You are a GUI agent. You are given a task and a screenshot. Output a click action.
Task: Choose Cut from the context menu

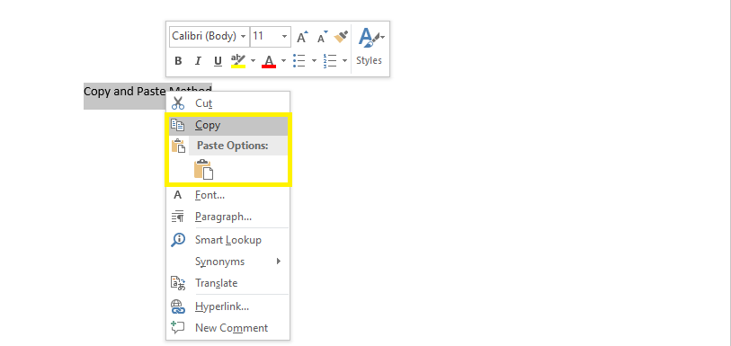(x=228, y=103)
